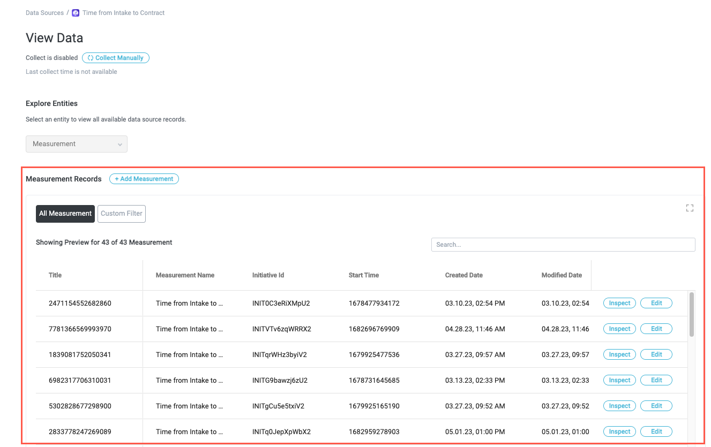Sort by the Title column header

tap(55, 275)
